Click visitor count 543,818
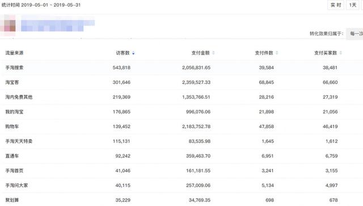The image size is (363, 206). [x=121, y=68]
